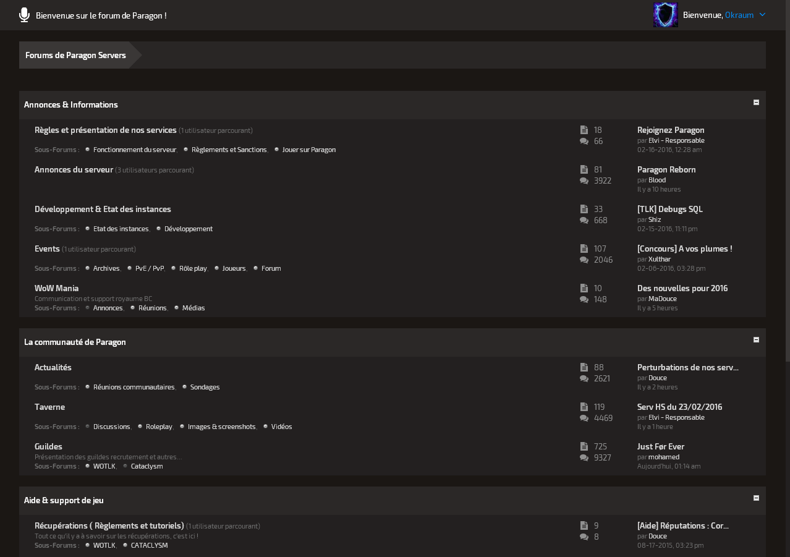Open the Actualités forum
790x557 pixels.
(53, 368)
